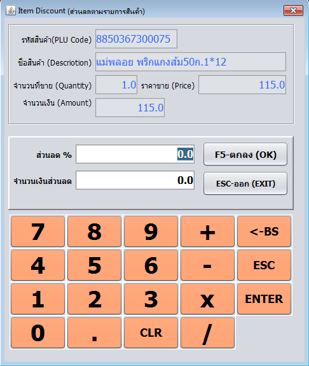Tap the backspace <-BS key
The height and width of the screenshot is (366, 309).
click(x=264, y=231)
